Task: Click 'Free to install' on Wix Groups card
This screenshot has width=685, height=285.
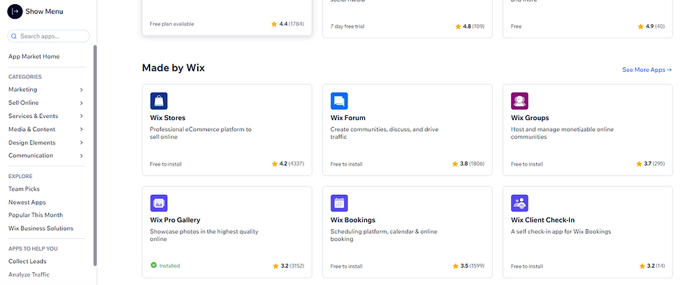Action: coord(527,164)
